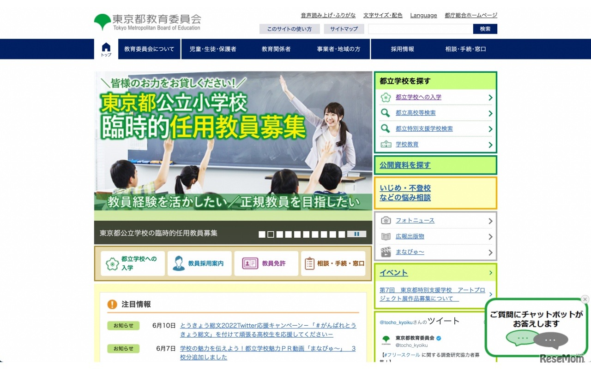Expand the イベント section arrow
591x369 pixels.
point(490,272)
